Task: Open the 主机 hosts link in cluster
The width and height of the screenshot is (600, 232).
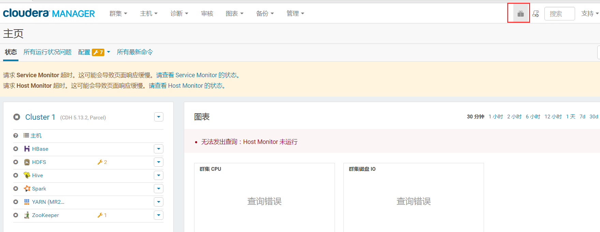Action: [x=36, y=136]
